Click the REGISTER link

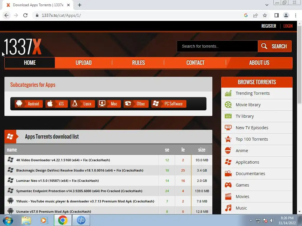click(x=269, y=26)
